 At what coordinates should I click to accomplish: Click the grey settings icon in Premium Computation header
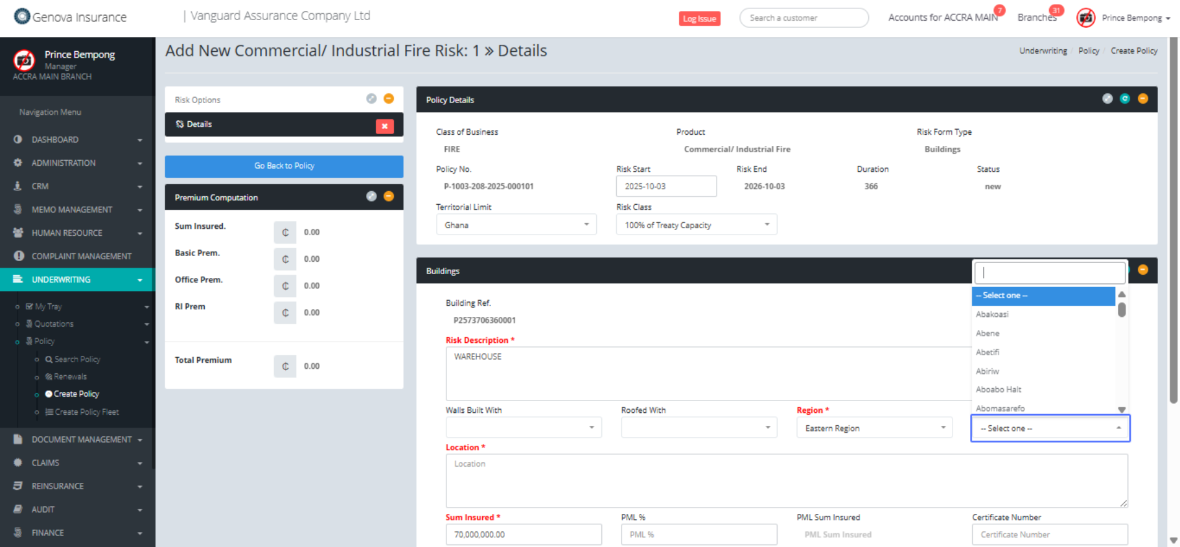(371, 196)
